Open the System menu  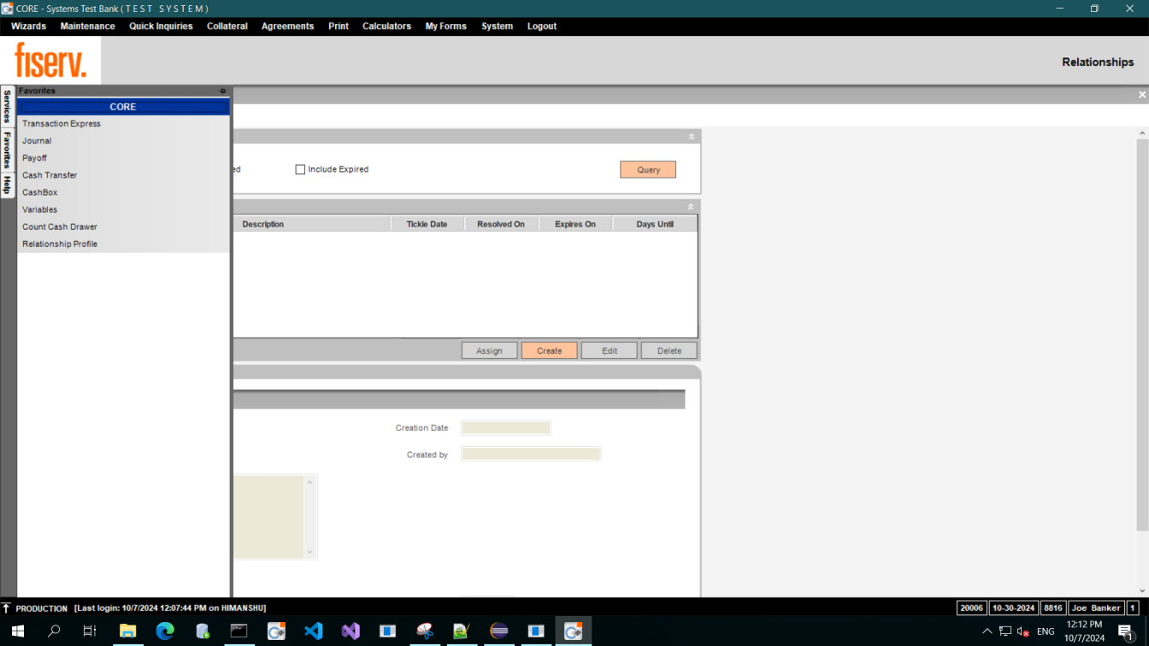497,26
